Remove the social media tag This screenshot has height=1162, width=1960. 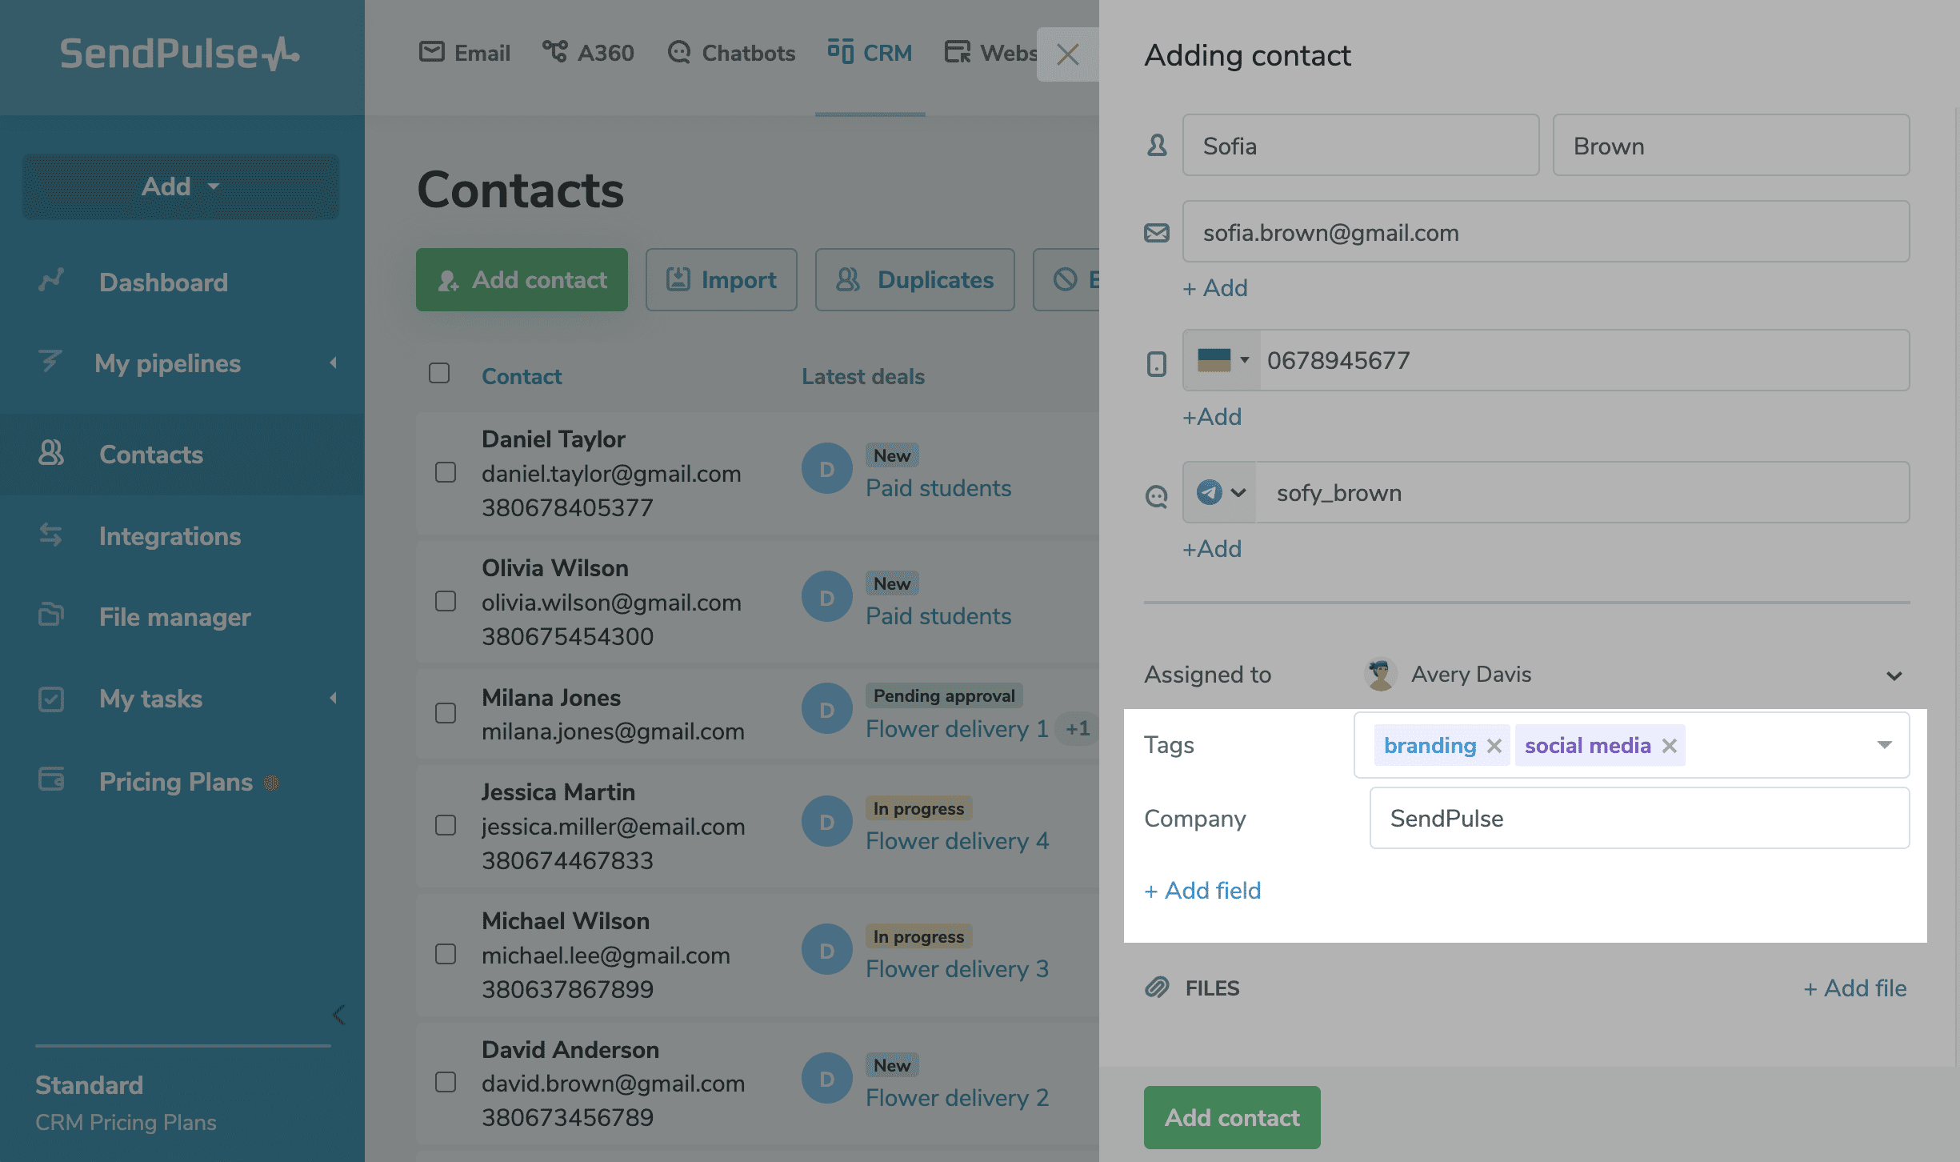point(1669,746)
